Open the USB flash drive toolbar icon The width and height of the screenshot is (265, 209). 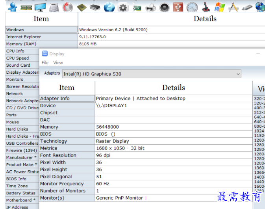247,7
